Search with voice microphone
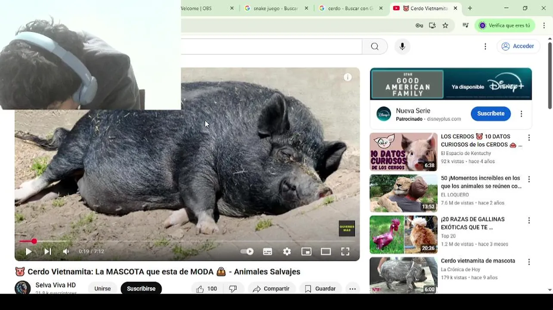The height and width of the screenshot is (310, 553). click(x=402, y=46)
